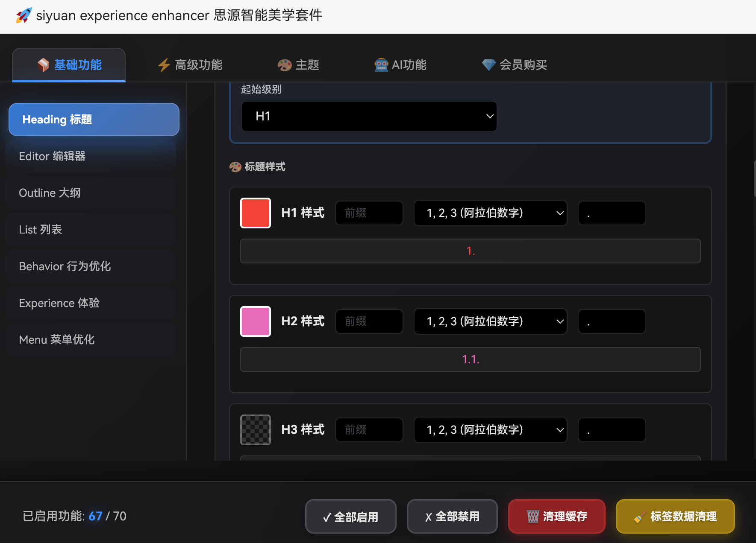Click the 起始级别 label
Viewport: 756px width, 543px height.
click(261, 89)
